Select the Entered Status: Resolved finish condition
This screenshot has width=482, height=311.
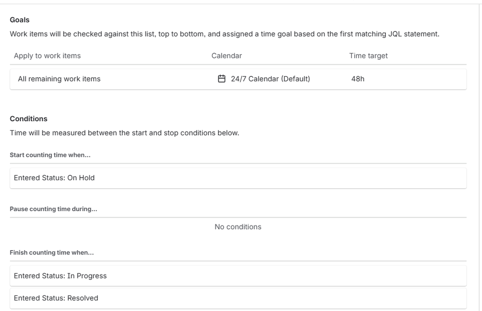[56, 298]
